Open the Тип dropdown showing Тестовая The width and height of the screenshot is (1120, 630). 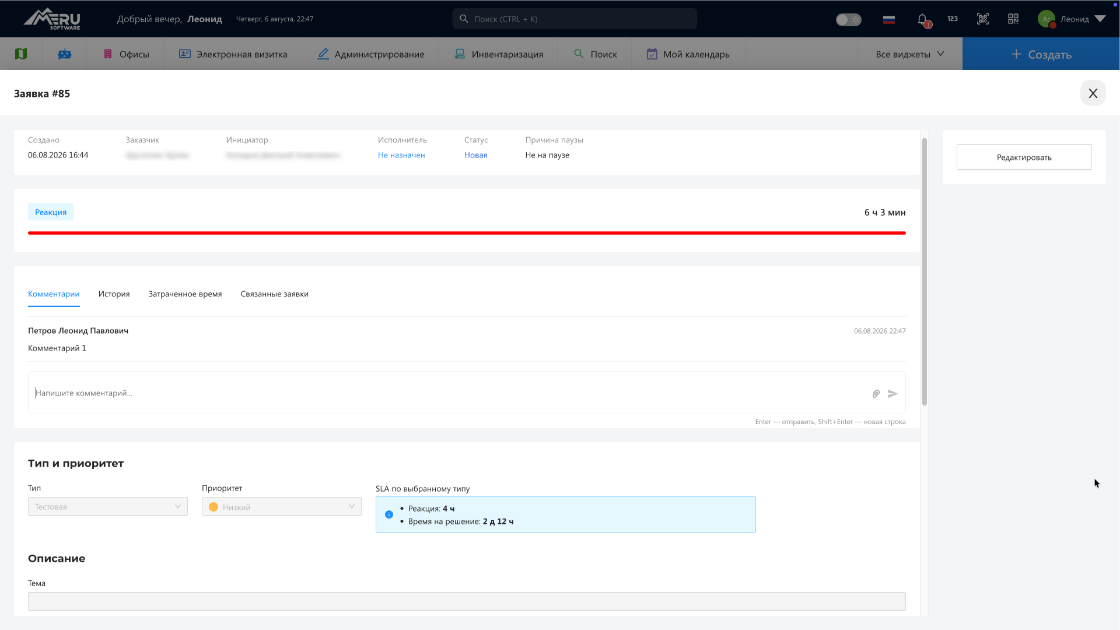pos(108,506)
